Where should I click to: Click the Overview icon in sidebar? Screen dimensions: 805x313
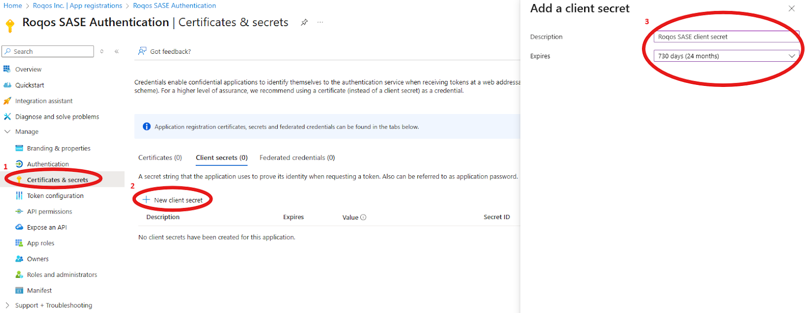(x=7, y=69)
